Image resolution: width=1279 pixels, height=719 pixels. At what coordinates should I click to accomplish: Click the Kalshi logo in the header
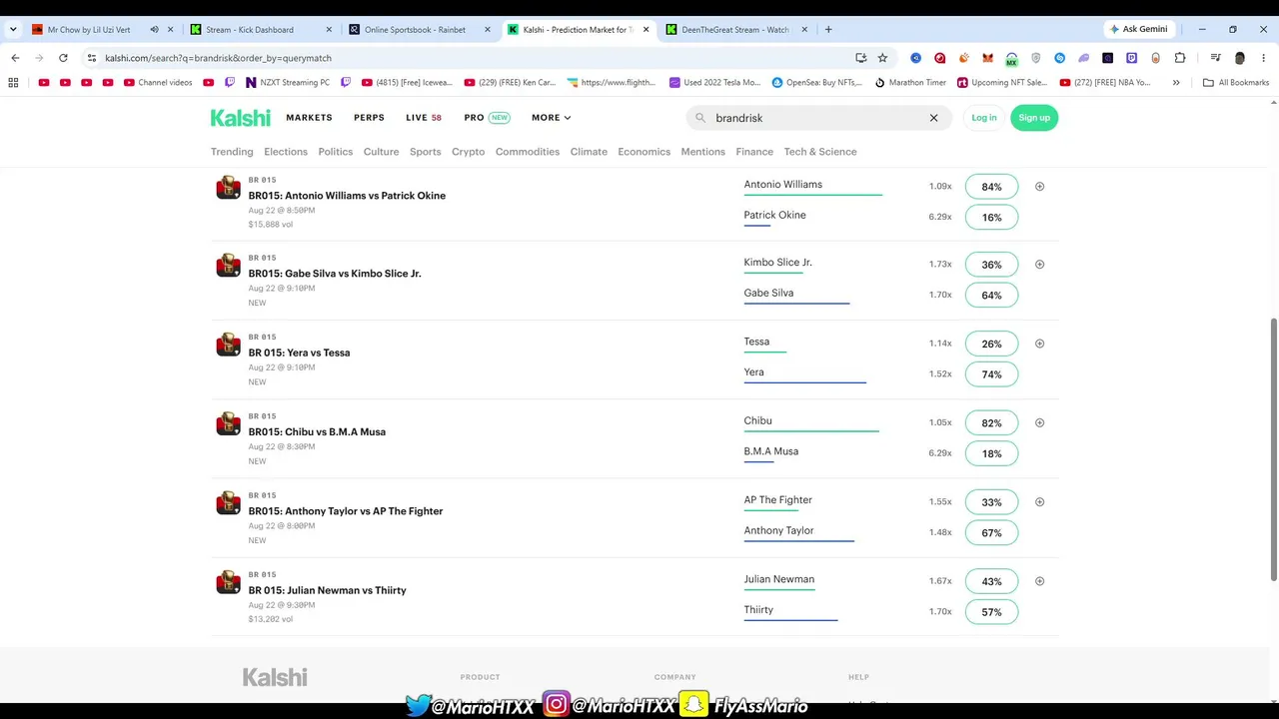pyautogui.click(x=240, y=118)
